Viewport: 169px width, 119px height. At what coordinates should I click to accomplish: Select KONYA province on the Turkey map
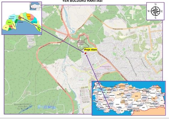coord(117,104)
